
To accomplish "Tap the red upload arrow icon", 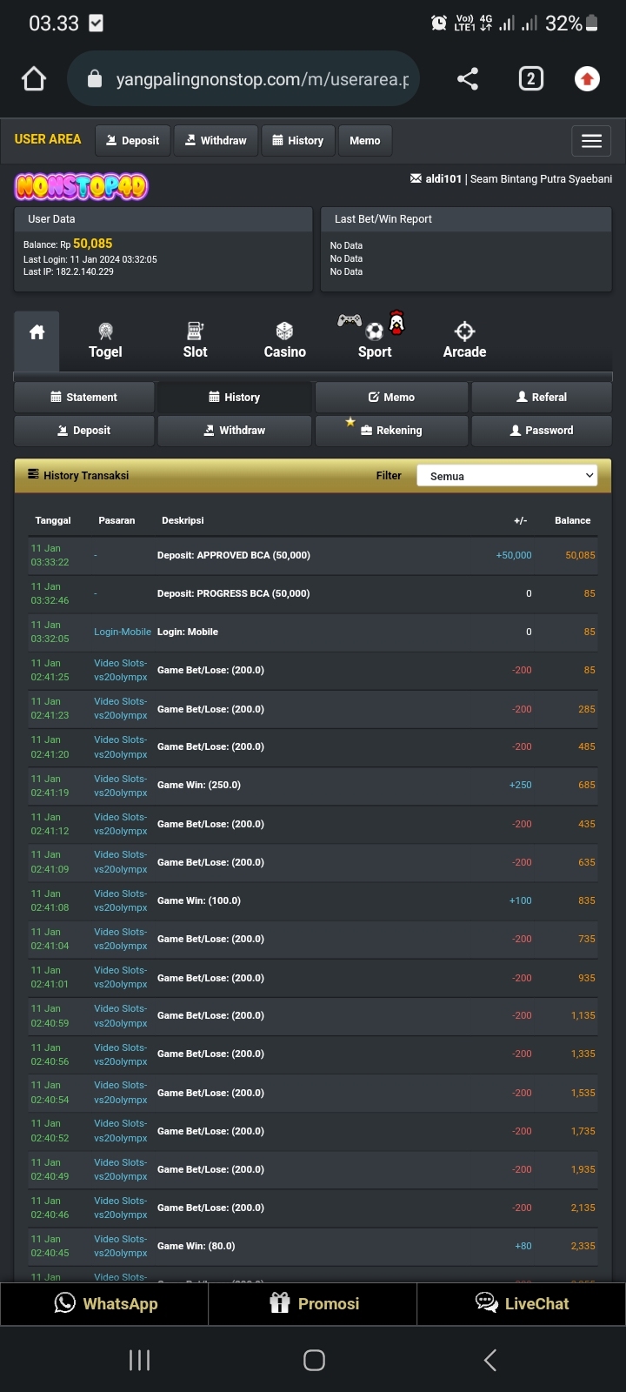I will 587,79.
